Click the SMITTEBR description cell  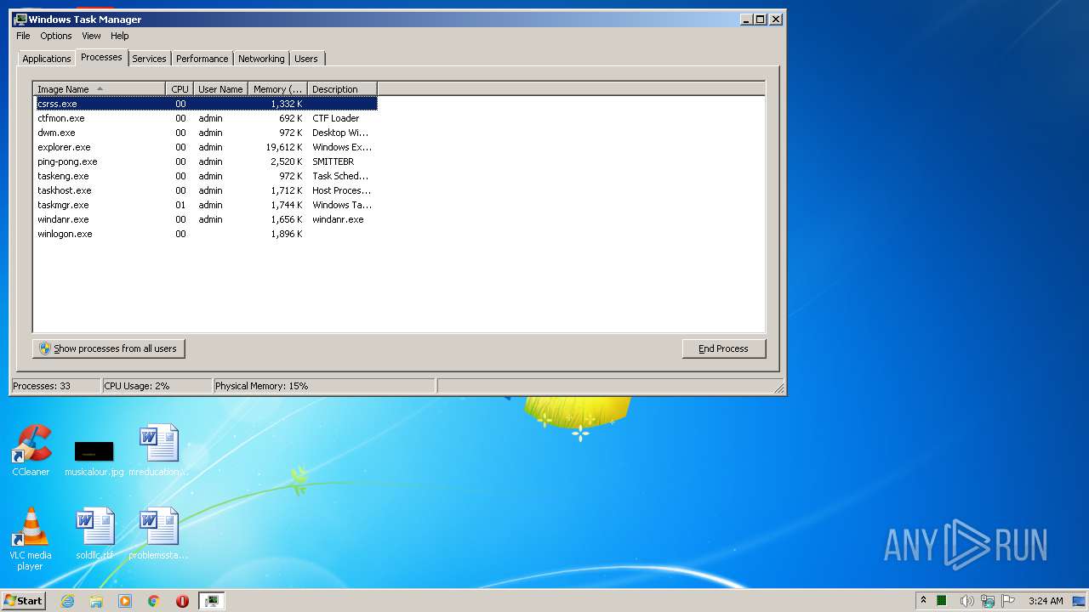[333, 161]
